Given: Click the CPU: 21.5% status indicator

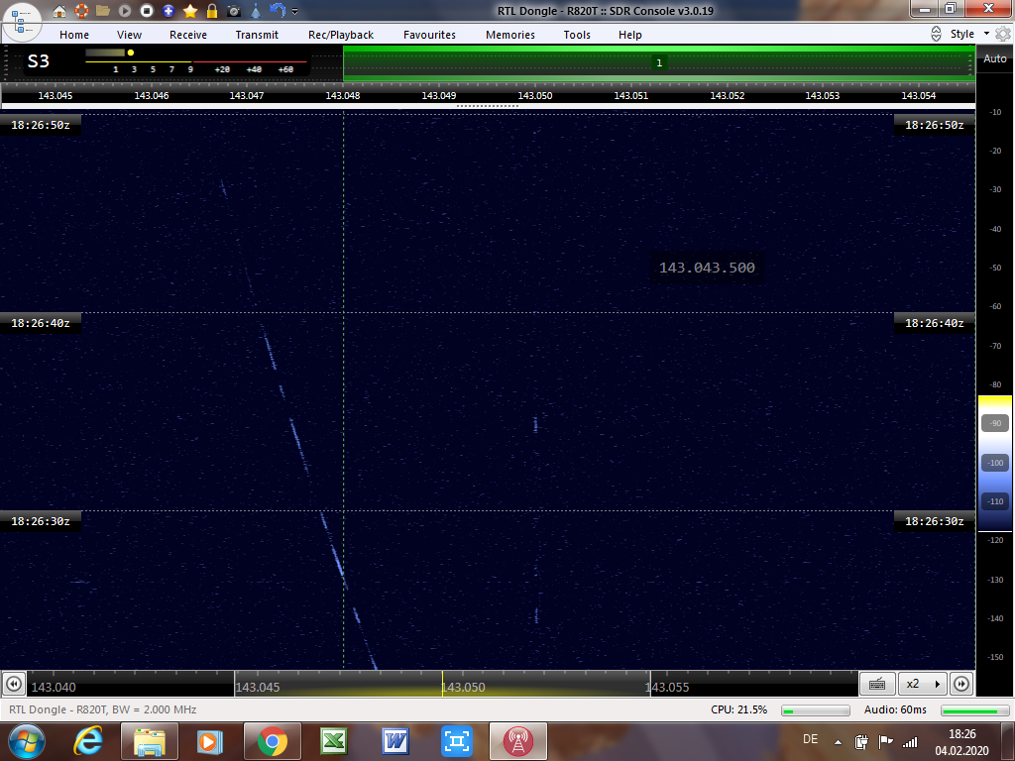Looking at the screenshot, I should [738, 709].
